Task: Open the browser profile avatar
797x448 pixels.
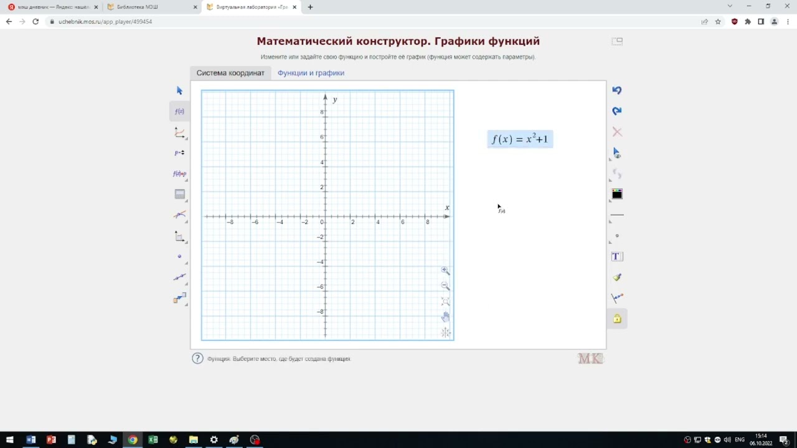Action: (x=775, y=21)
